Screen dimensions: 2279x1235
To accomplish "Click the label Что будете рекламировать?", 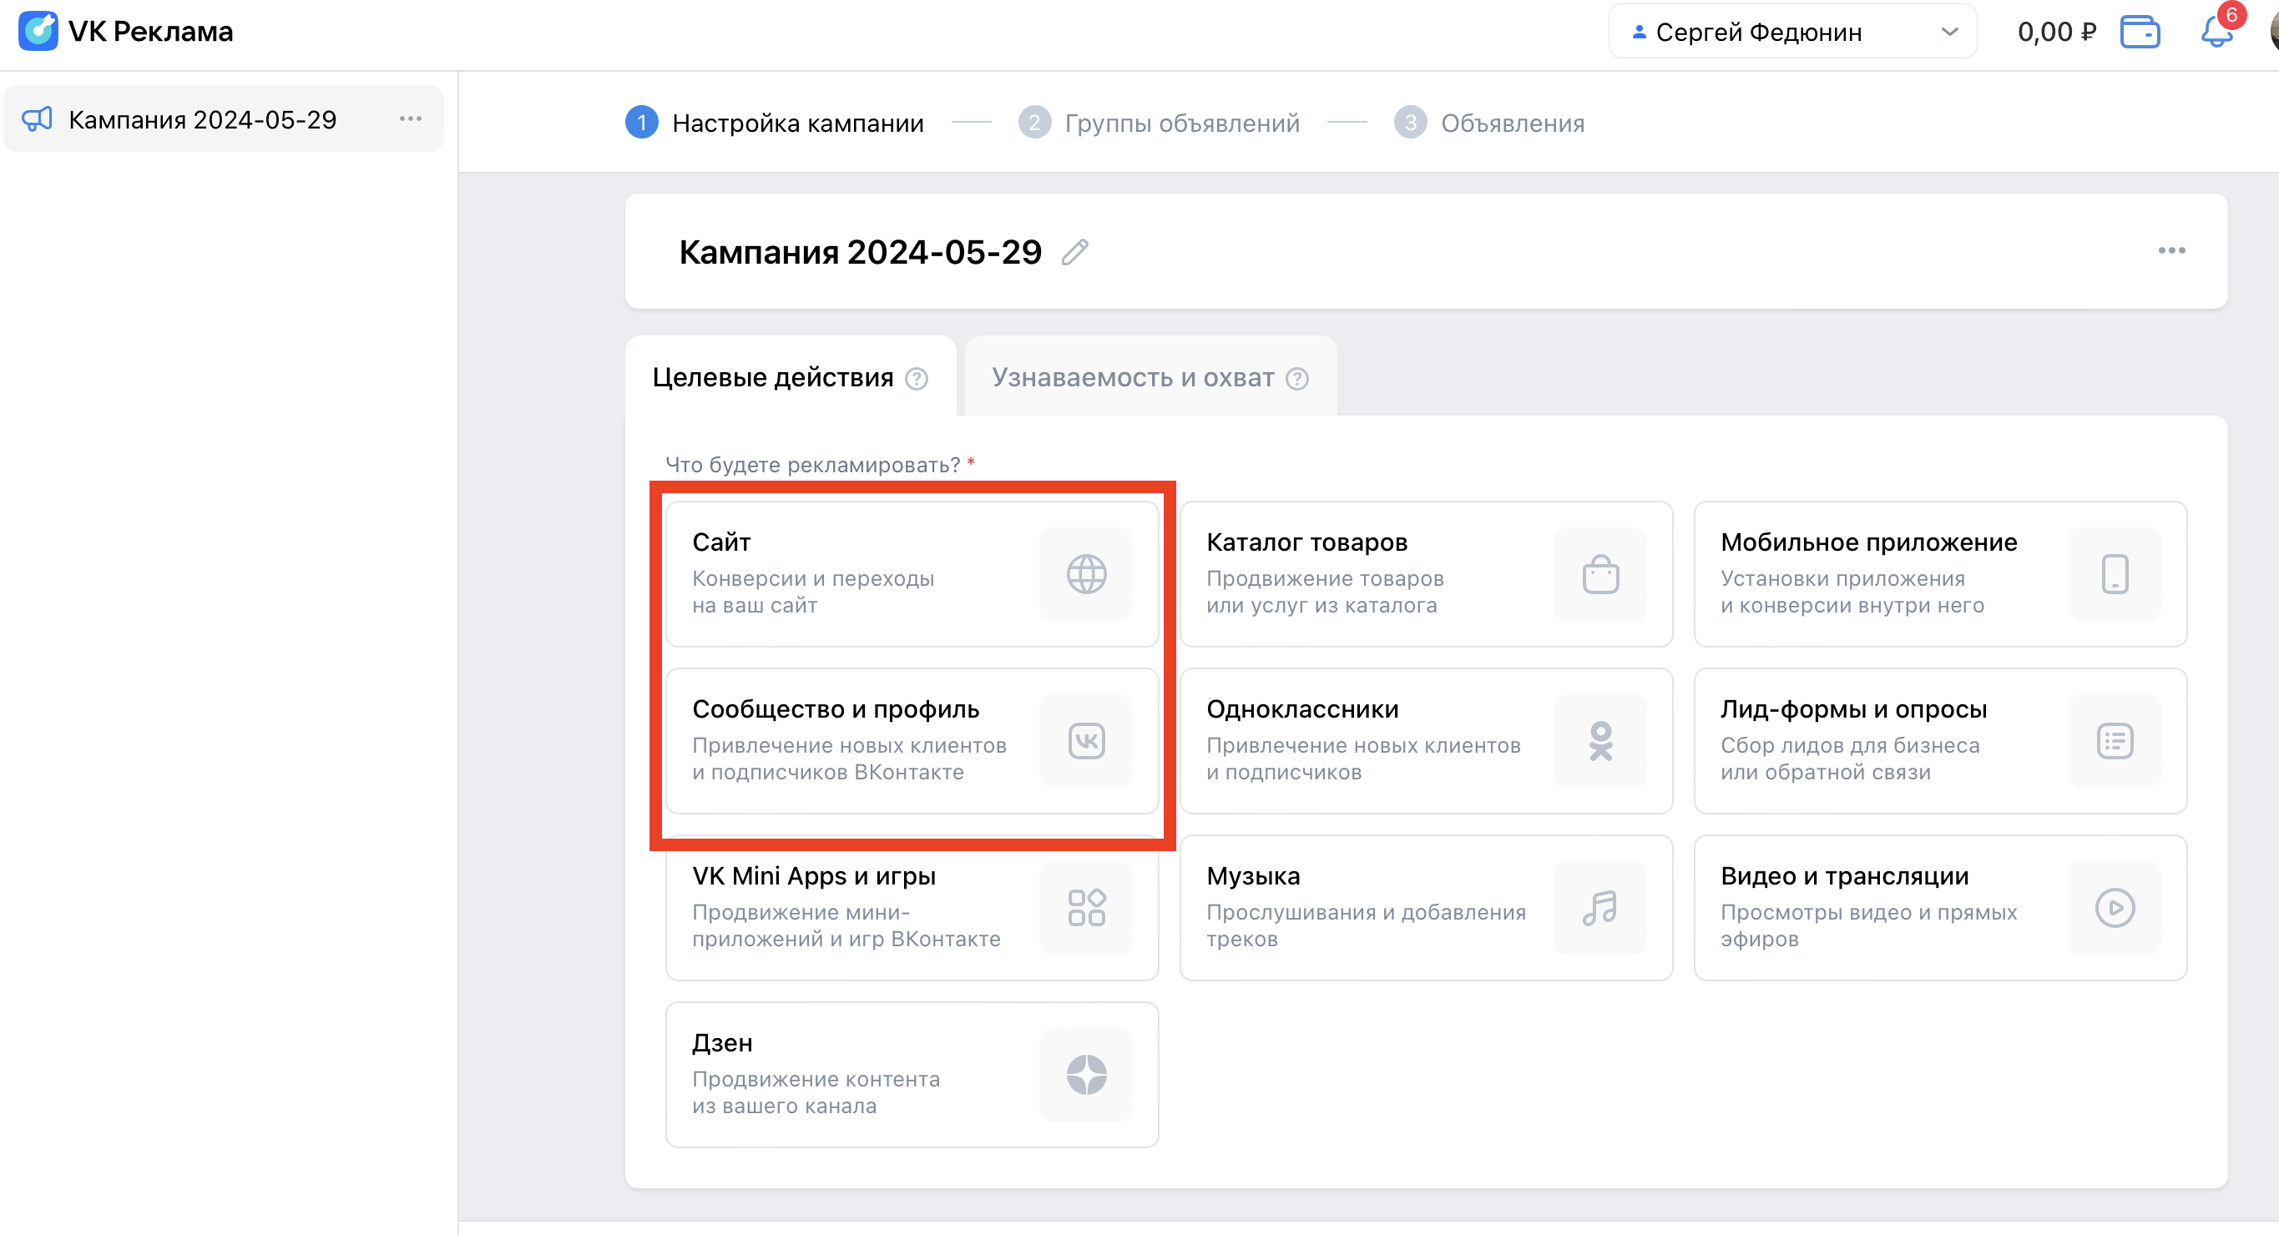I will [x=812, y=465].
